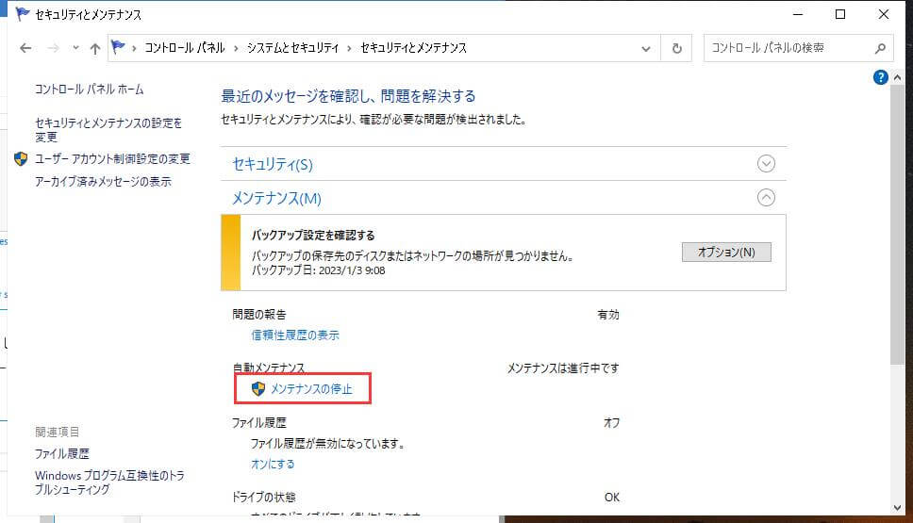Image resolution: width=913 pixels, height=523 pixels.
Task: Open Windows プログラム互換性のトラブルシューティング link
Action: 109,482
